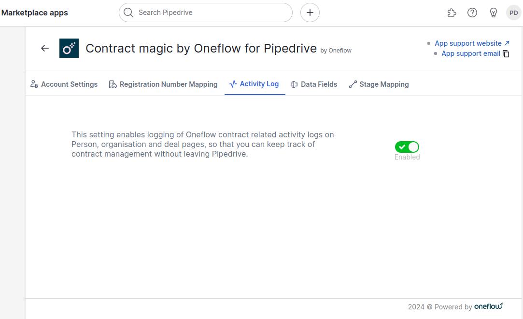The height and width of the screenshot is (319, 523).
Task: Click the App support email link
Action: coord(471,53)
